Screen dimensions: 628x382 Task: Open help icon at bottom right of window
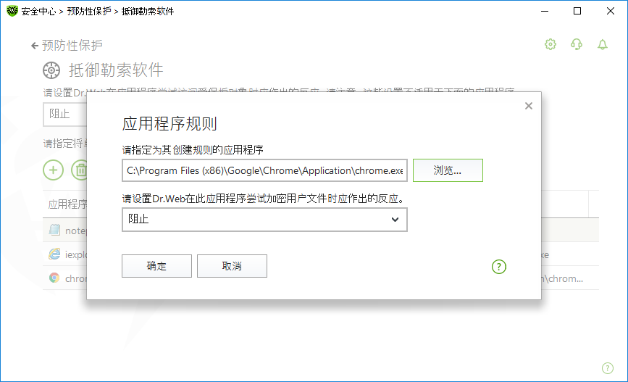point(608,368)
